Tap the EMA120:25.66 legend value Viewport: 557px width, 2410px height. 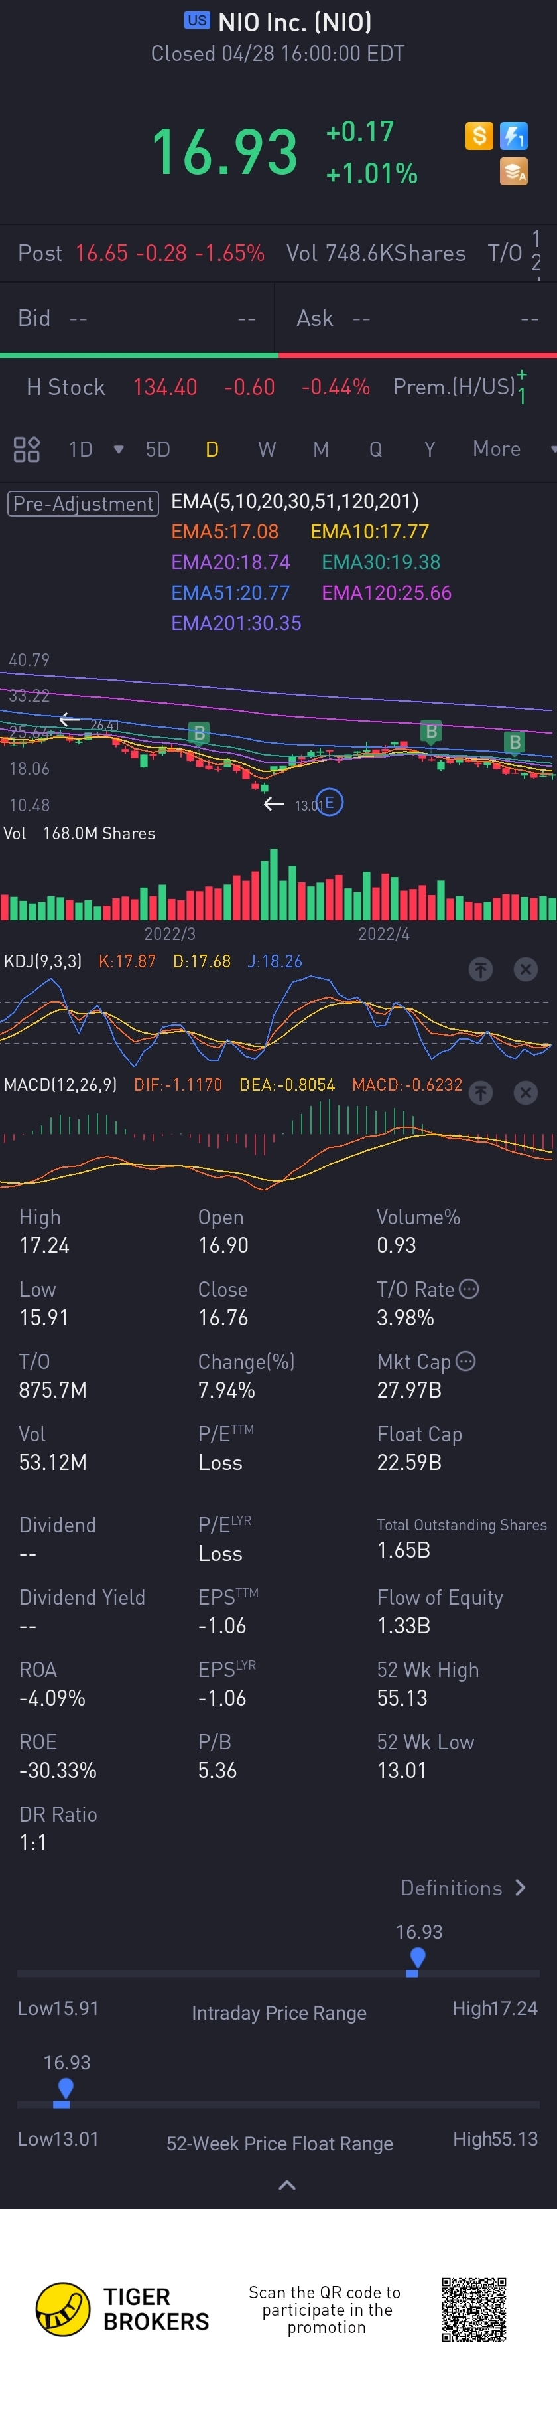pyautogui.click(x=387, y=592)
